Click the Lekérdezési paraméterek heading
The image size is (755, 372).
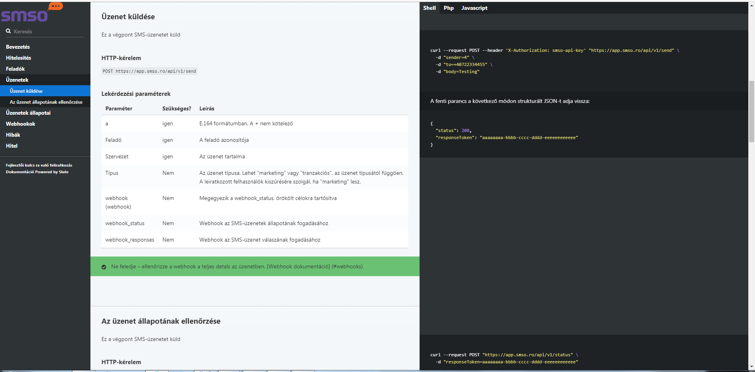(x=136, y=94)
